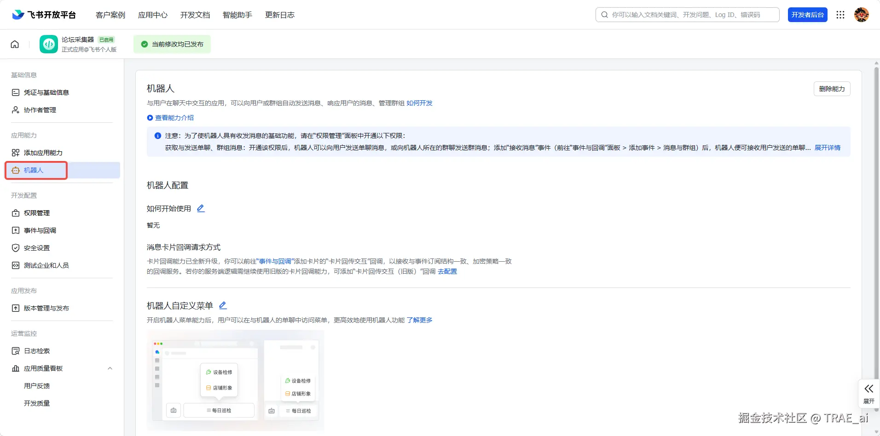Screen dimensions: 880x436
Task: Open 开发文档 in top navigation
Action: pyautogui.click(x=195, y=15)
